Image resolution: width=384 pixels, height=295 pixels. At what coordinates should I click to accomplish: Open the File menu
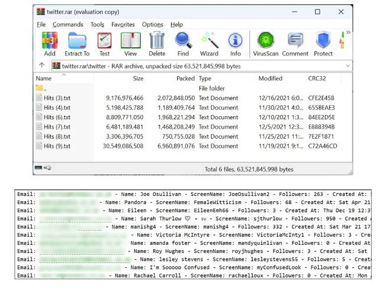pos(41,24)
